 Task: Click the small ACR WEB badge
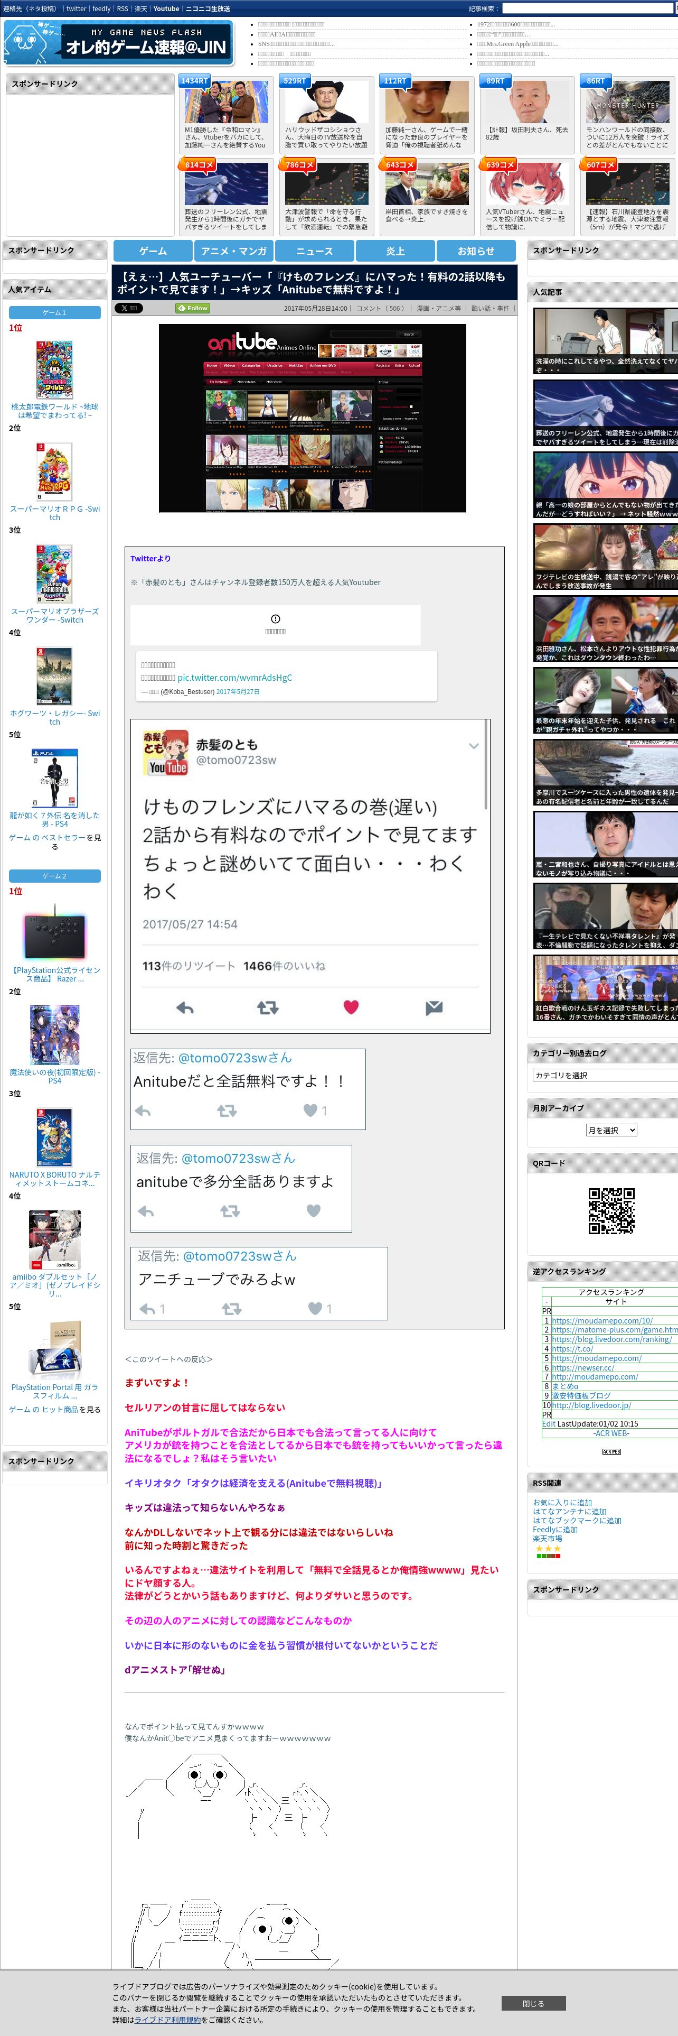pyautogui.click(x=611, y=1452)
